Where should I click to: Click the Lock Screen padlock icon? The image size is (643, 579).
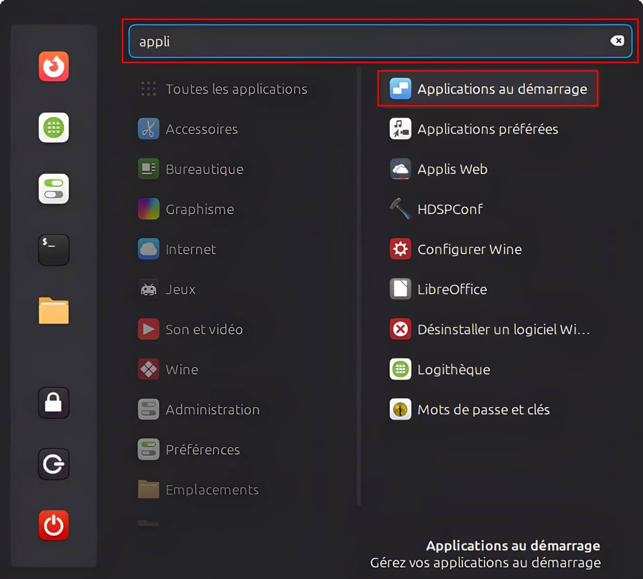click(54, 403)
